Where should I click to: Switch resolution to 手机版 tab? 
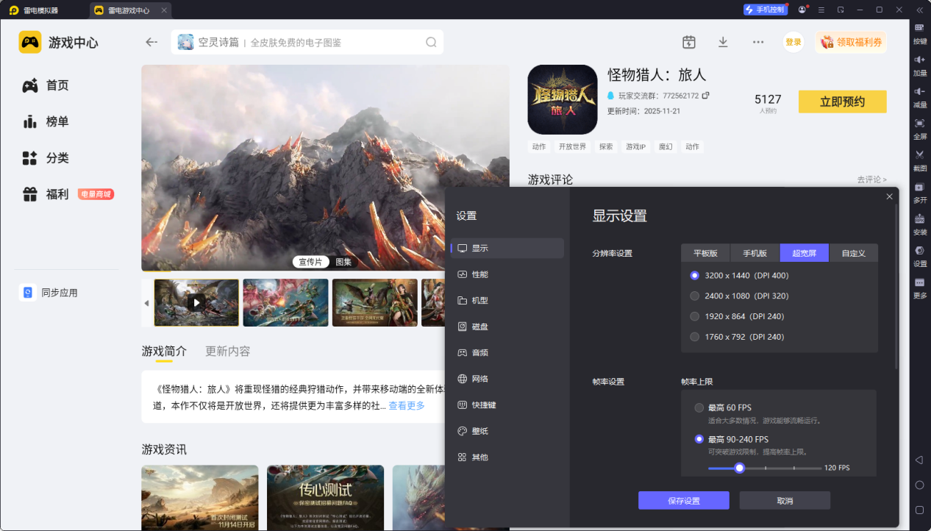pos(755,253)
